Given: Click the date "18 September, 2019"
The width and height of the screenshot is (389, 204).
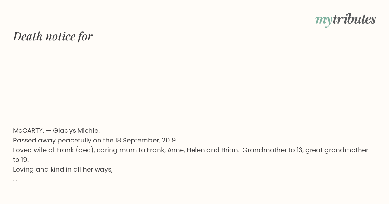Looking at the screenshot, I should click(145, 140).
